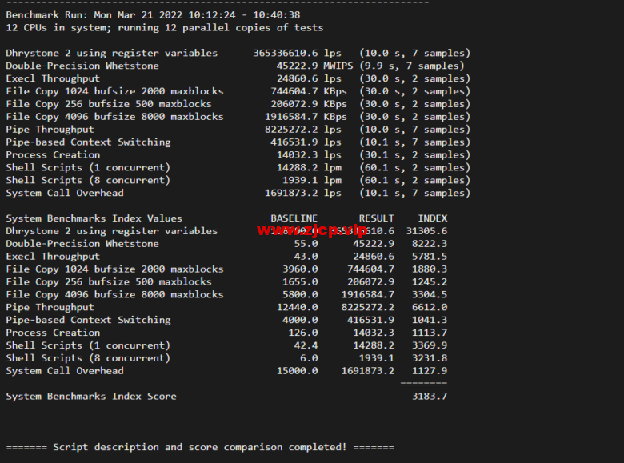The height and width of the screenshot is (463, 624).
Task: Select Dhrystone index value 31305.6
Action: coord(426,231)
